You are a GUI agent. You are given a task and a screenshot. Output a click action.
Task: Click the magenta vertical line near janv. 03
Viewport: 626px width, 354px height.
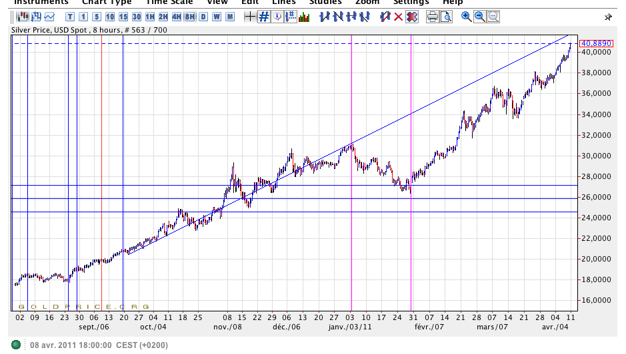(351, 172)
